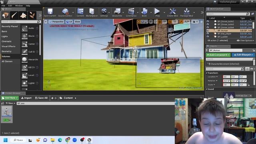Click Import in Content Browser
Image resolution: width=256 pixels, height=144 pixels.
[26, 98]
